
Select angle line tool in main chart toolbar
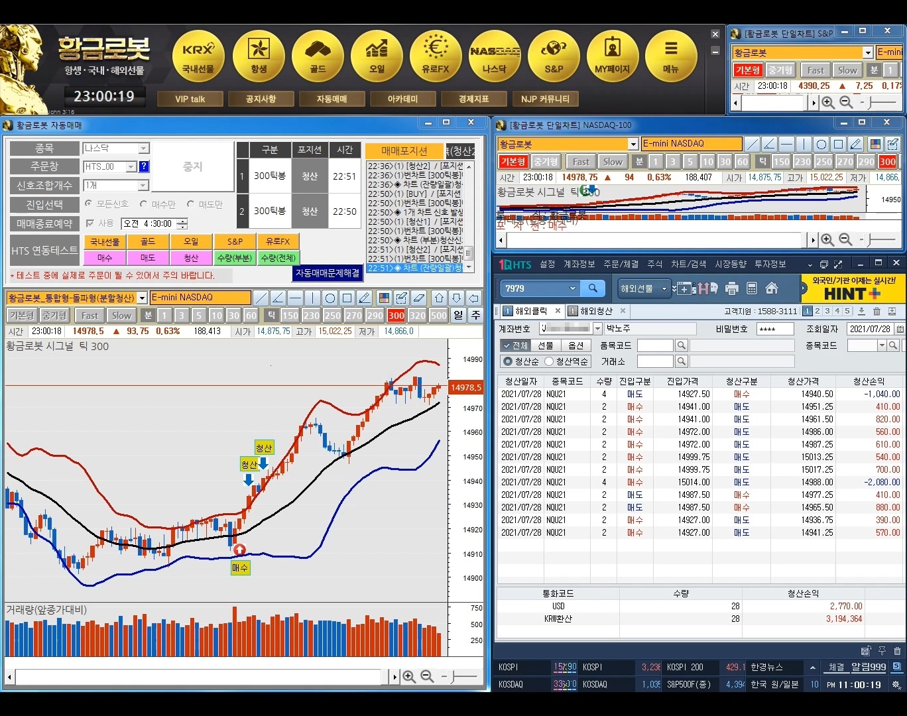click(x=278, y=298)
